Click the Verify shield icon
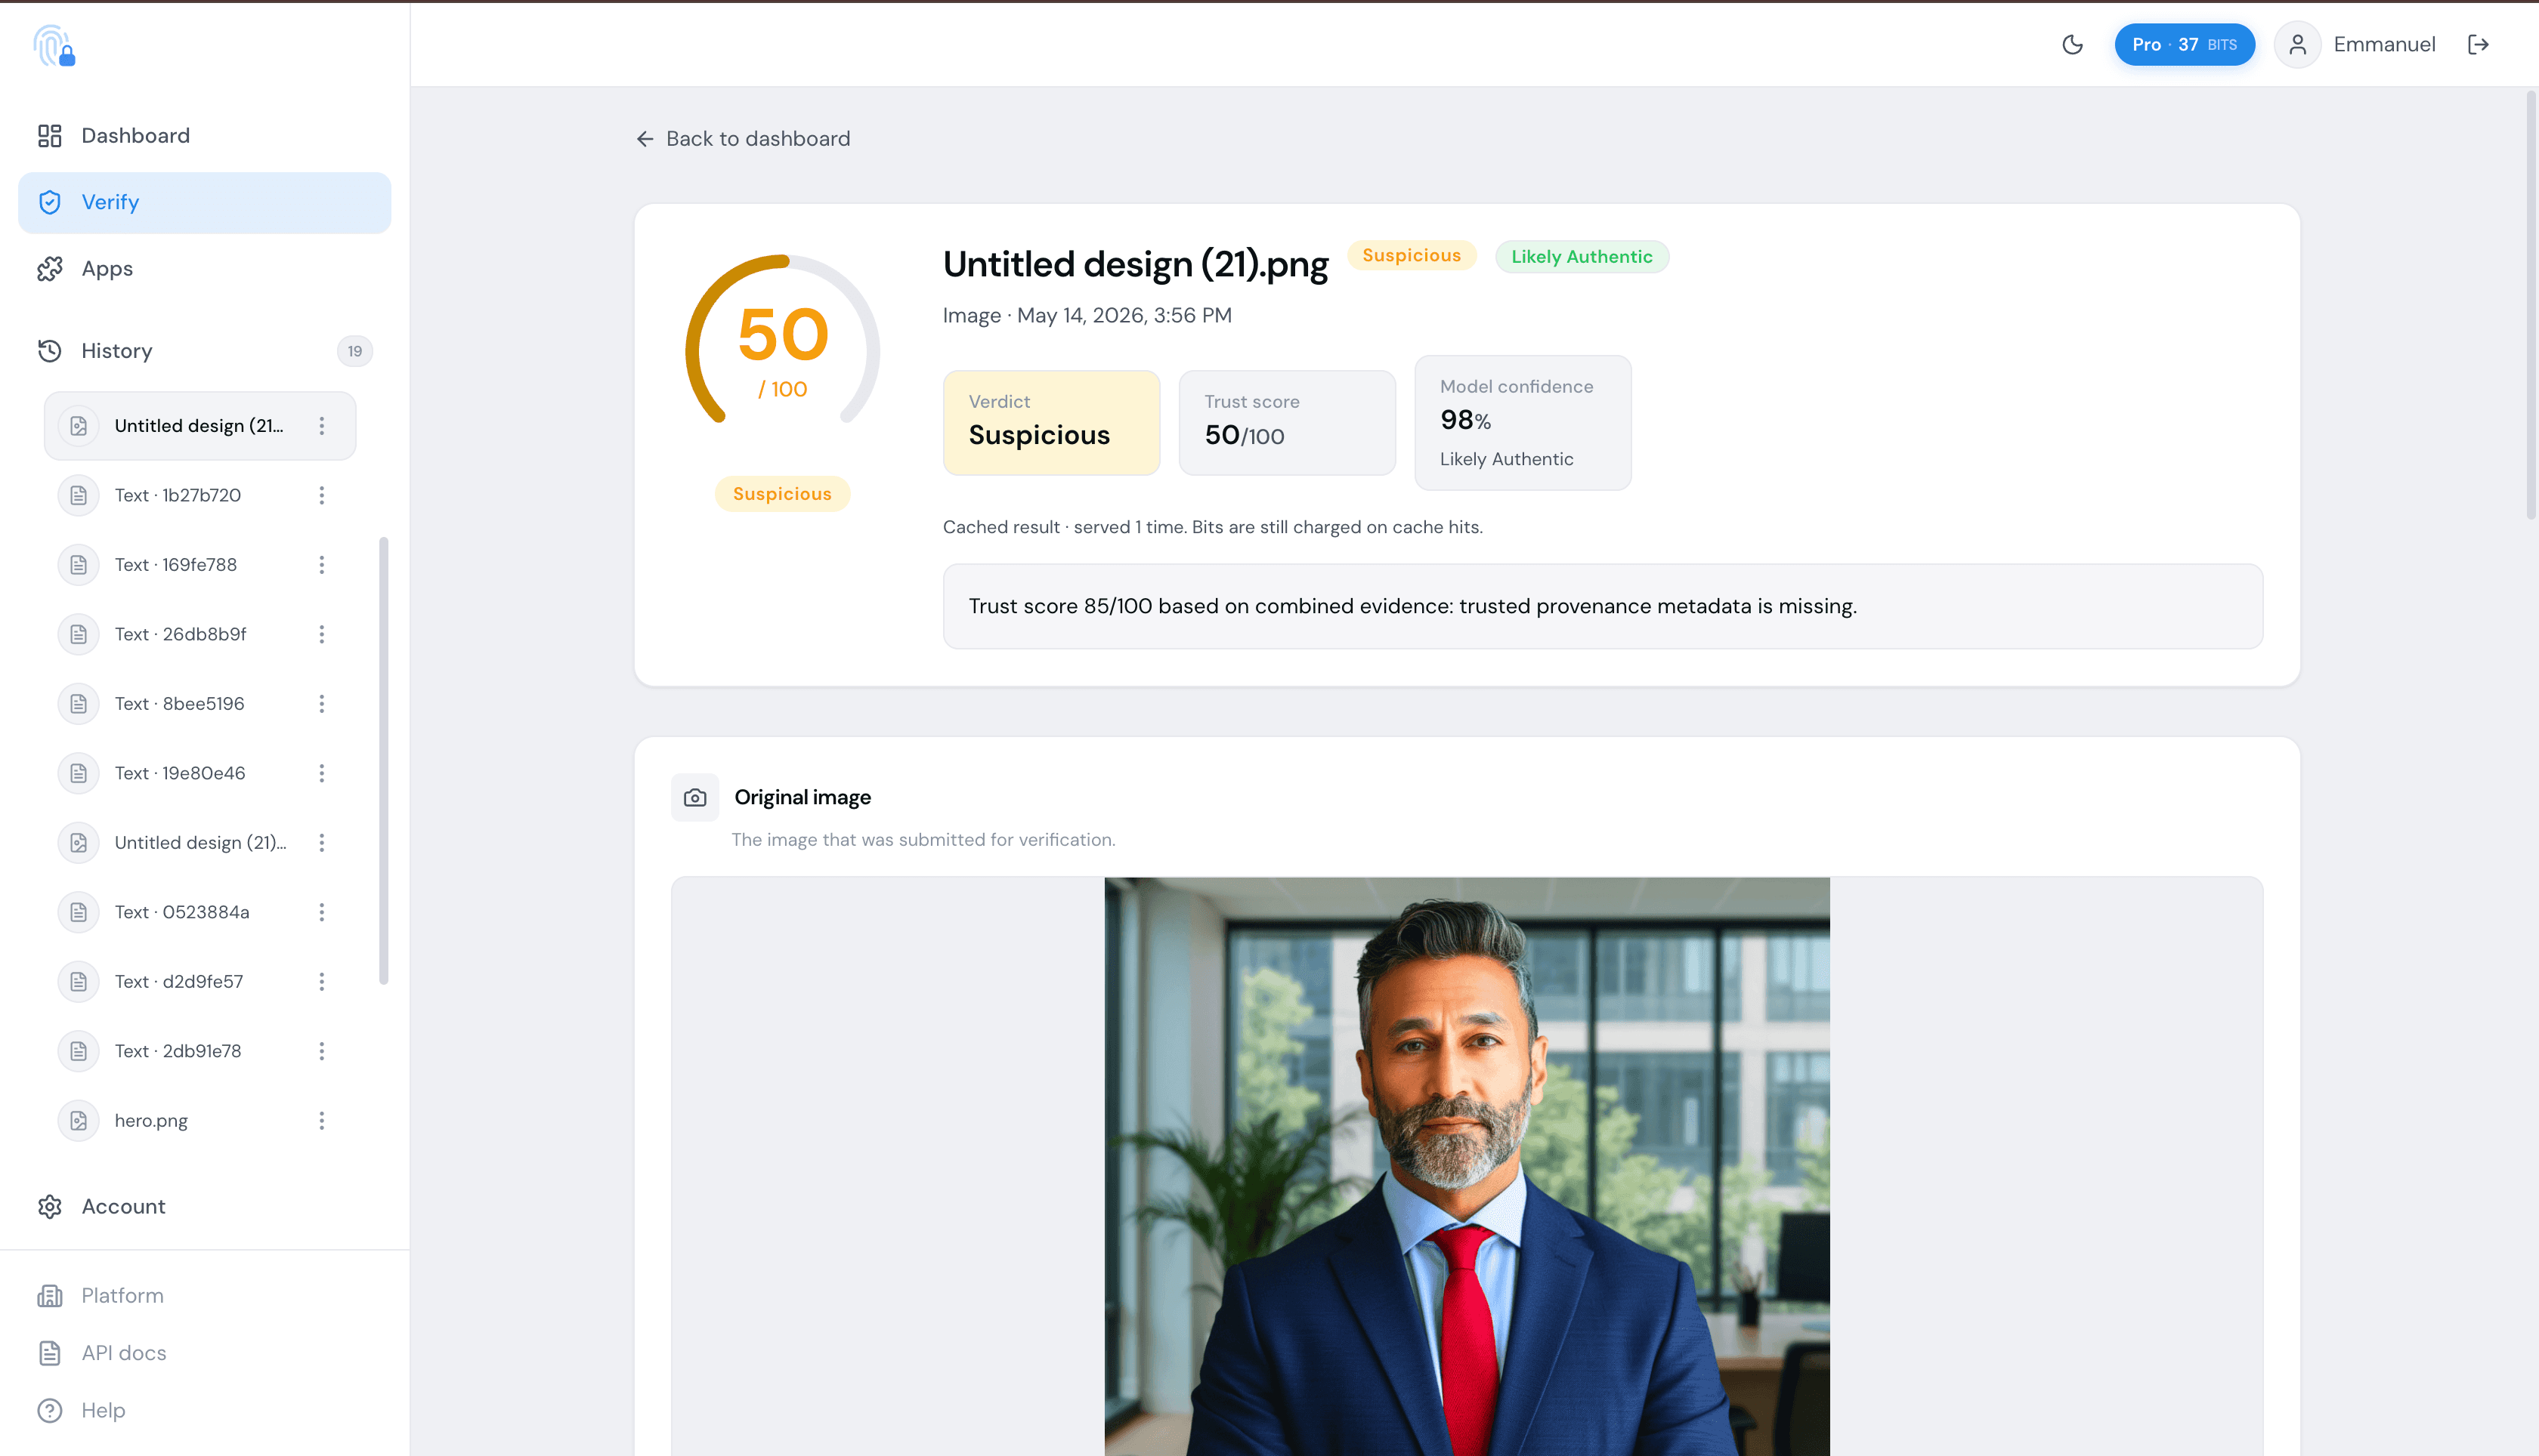 (x=50, y=203)
